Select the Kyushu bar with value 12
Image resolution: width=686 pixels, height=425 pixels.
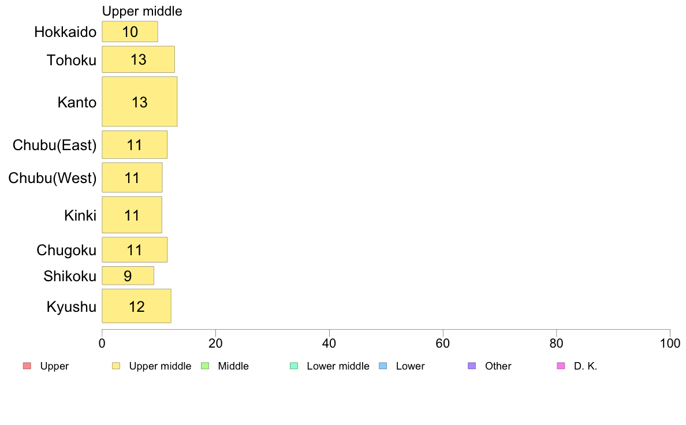136,306
